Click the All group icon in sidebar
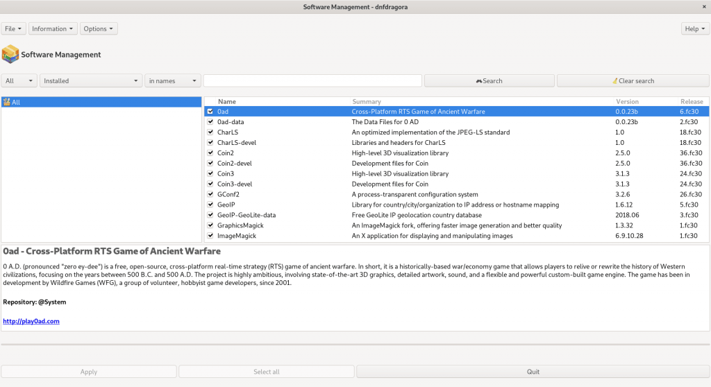This screenshot has width=711, height=387. pos(7,102)
